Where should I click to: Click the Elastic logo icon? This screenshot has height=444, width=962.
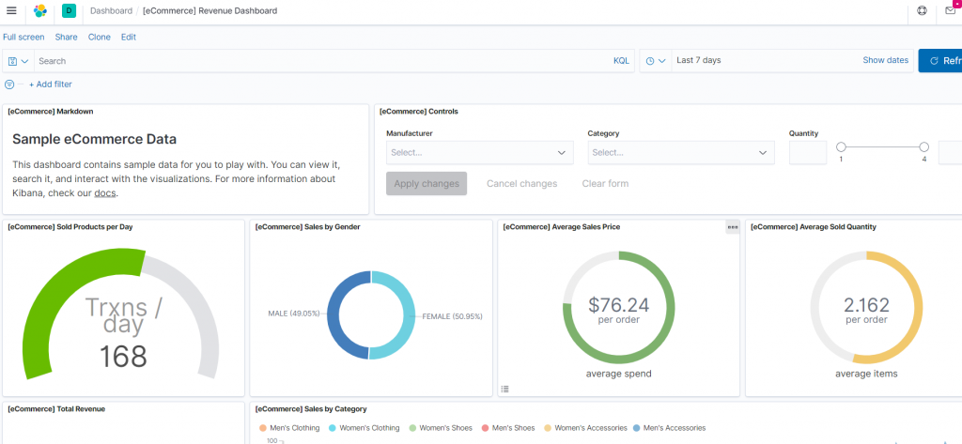pos(39,10)
